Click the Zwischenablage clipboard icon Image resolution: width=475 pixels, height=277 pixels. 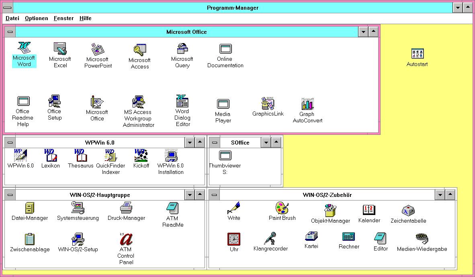tap(30, 239)
